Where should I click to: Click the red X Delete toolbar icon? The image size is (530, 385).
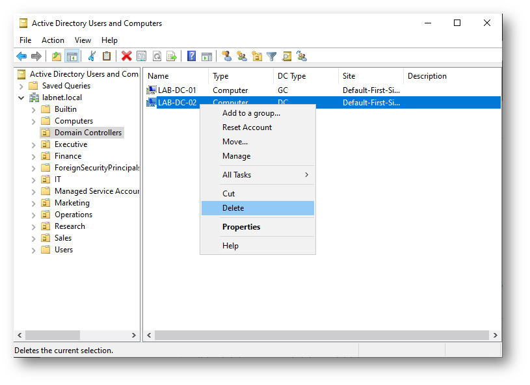pos(126,56)
